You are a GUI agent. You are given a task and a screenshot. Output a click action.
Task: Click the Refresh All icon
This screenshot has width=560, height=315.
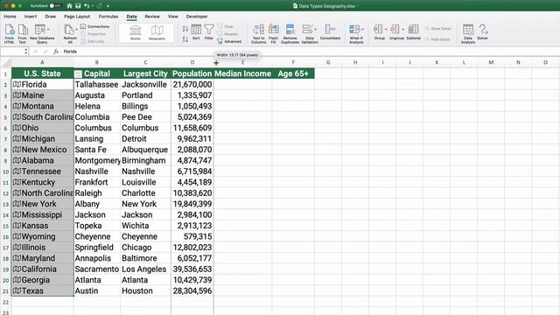coord(69,33)
